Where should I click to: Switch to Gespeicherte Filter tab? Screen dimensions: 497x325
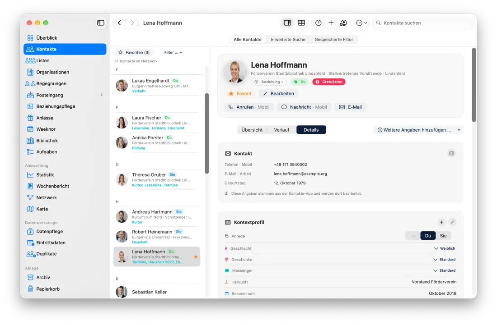[334, 40]
